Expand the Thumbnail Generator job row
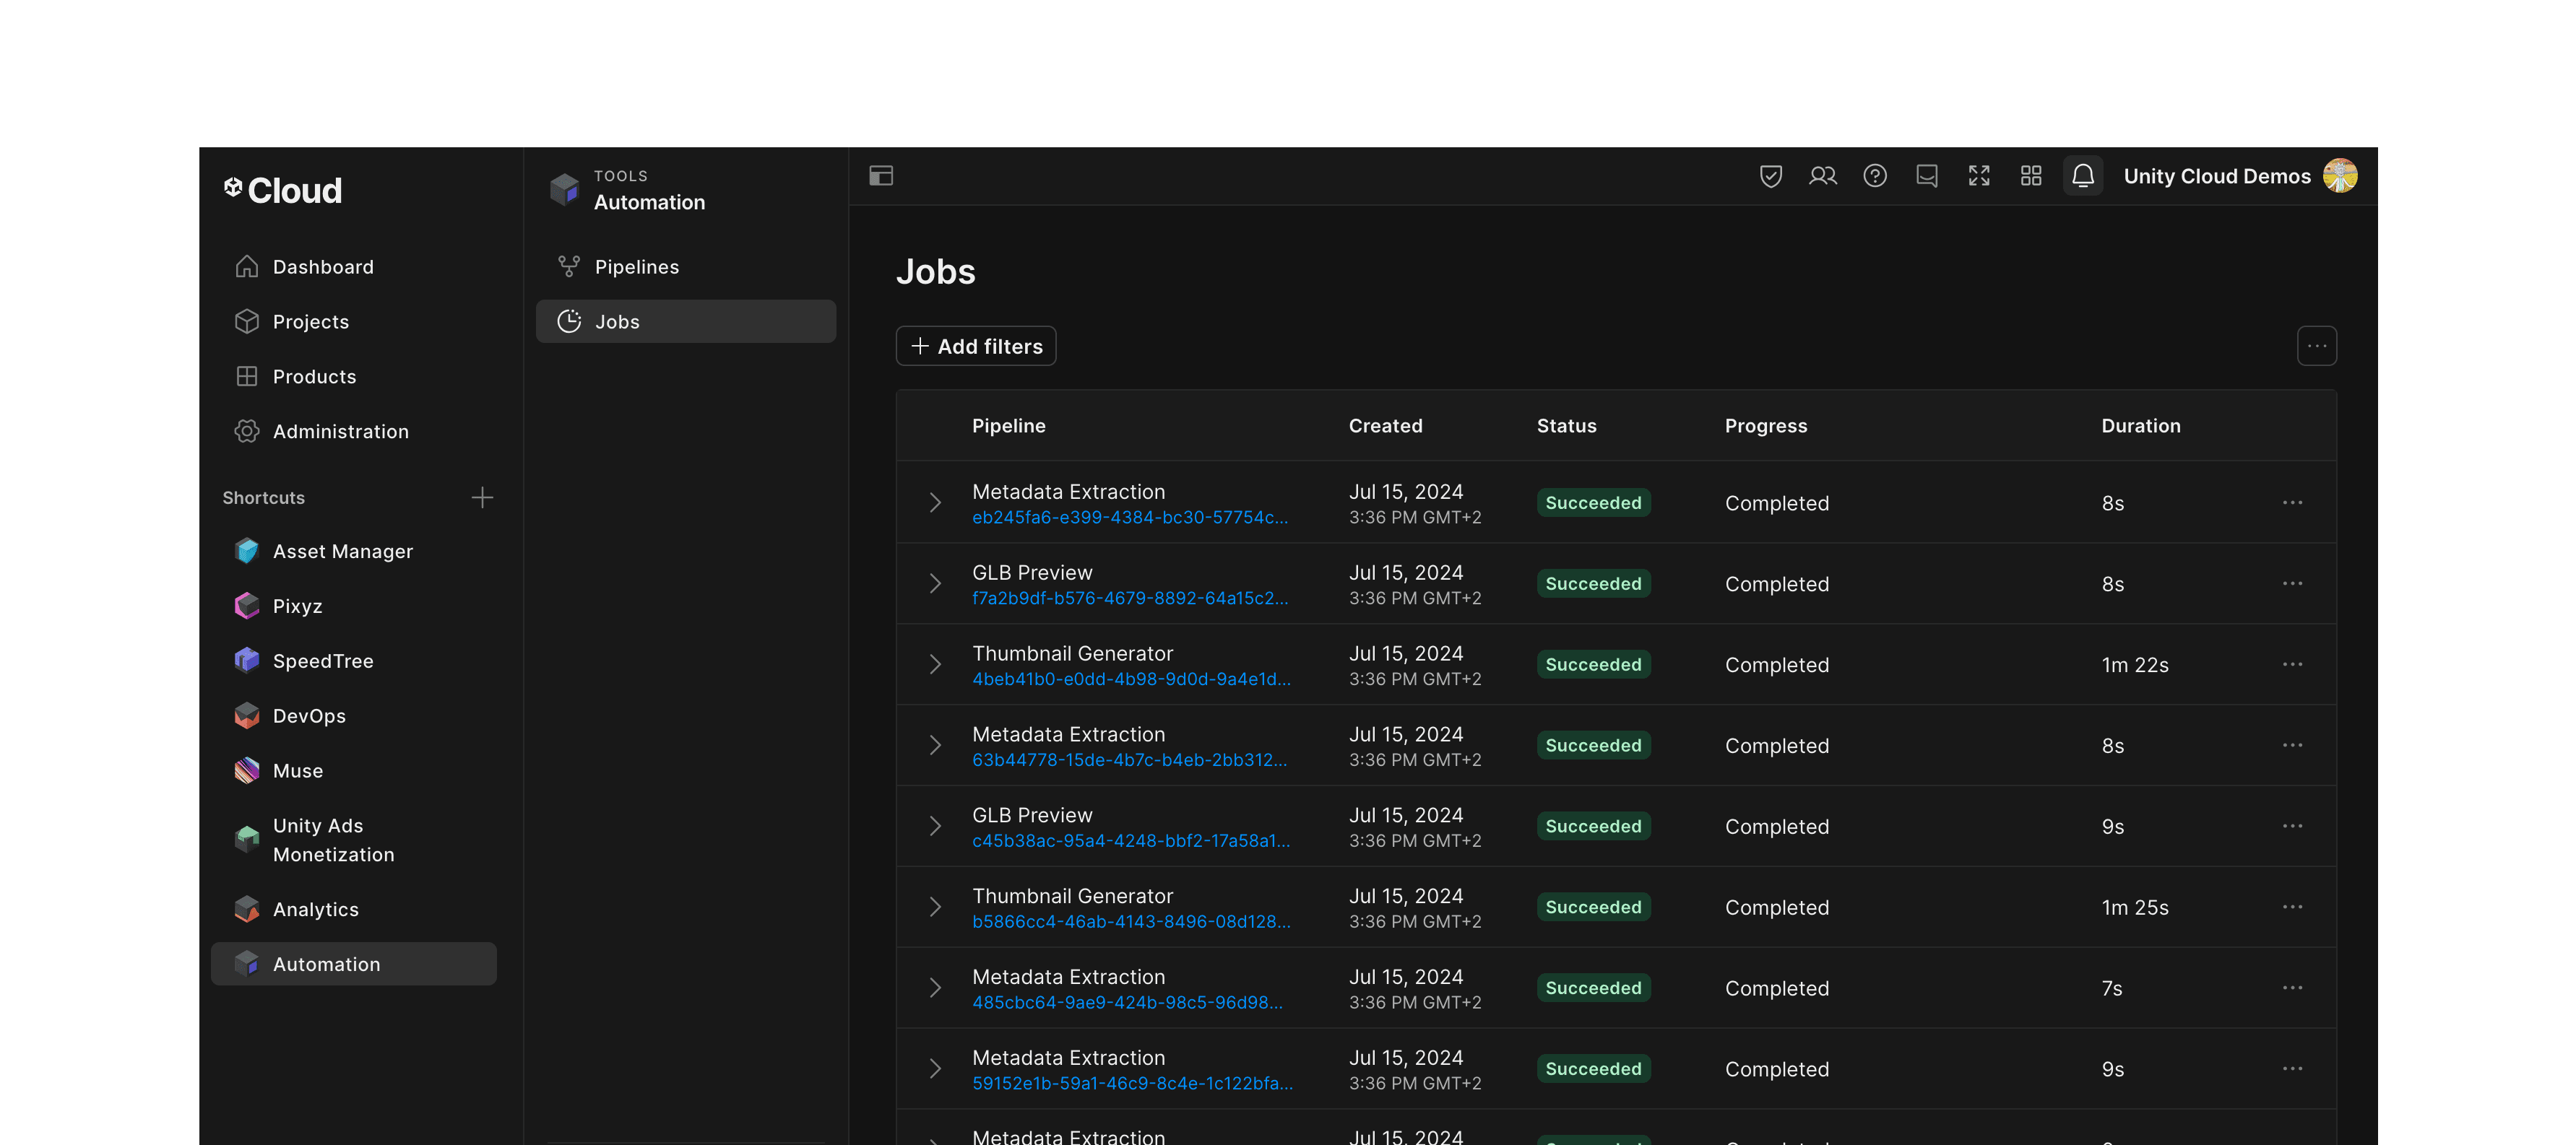The image size is (2576, 1145). click(935, 663)
